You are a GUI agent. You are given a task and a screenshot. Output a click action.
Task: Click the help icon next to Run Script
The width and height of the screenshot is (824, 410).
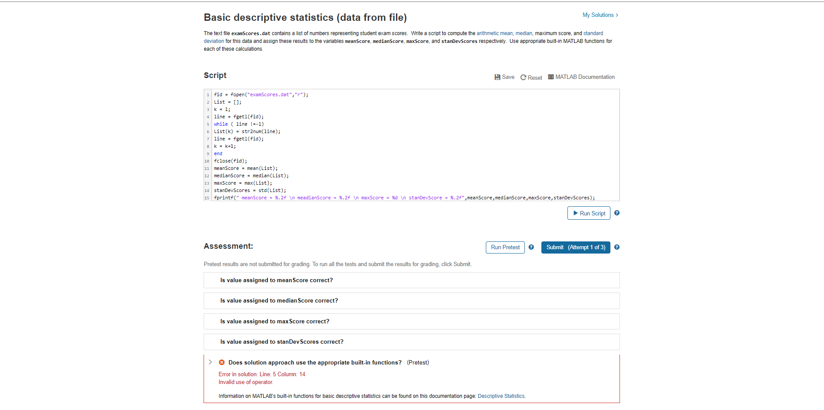pos(616,213)
